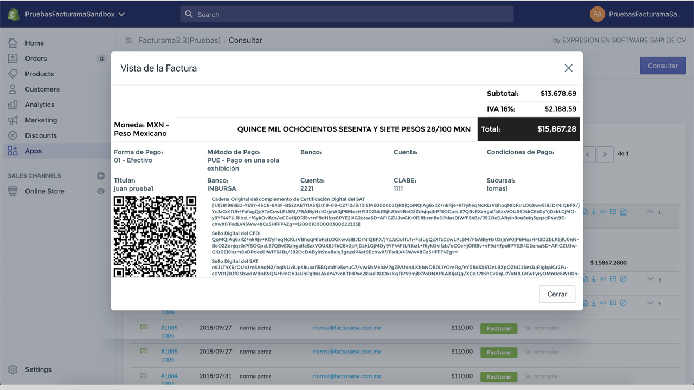The height and width of the screenshot is (390, 694).
Task: Click Facturar for order #1005
Action: [498, 328]
